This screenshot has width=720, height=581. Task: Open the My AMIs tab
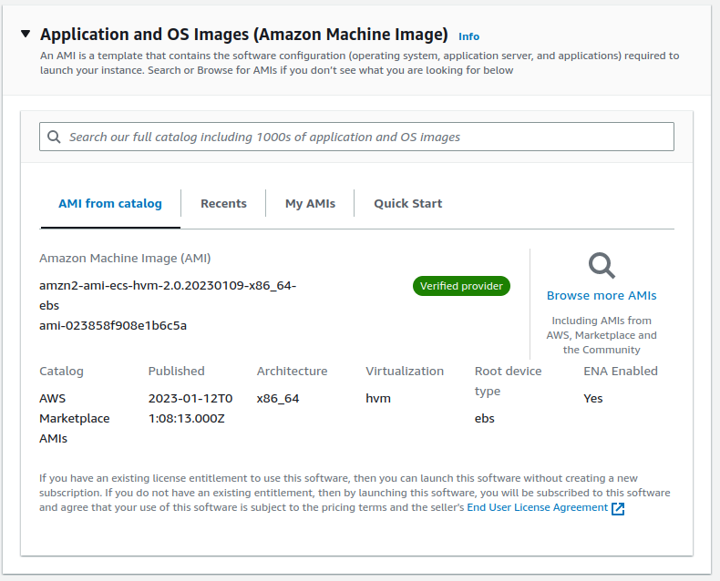pos(310,204)
